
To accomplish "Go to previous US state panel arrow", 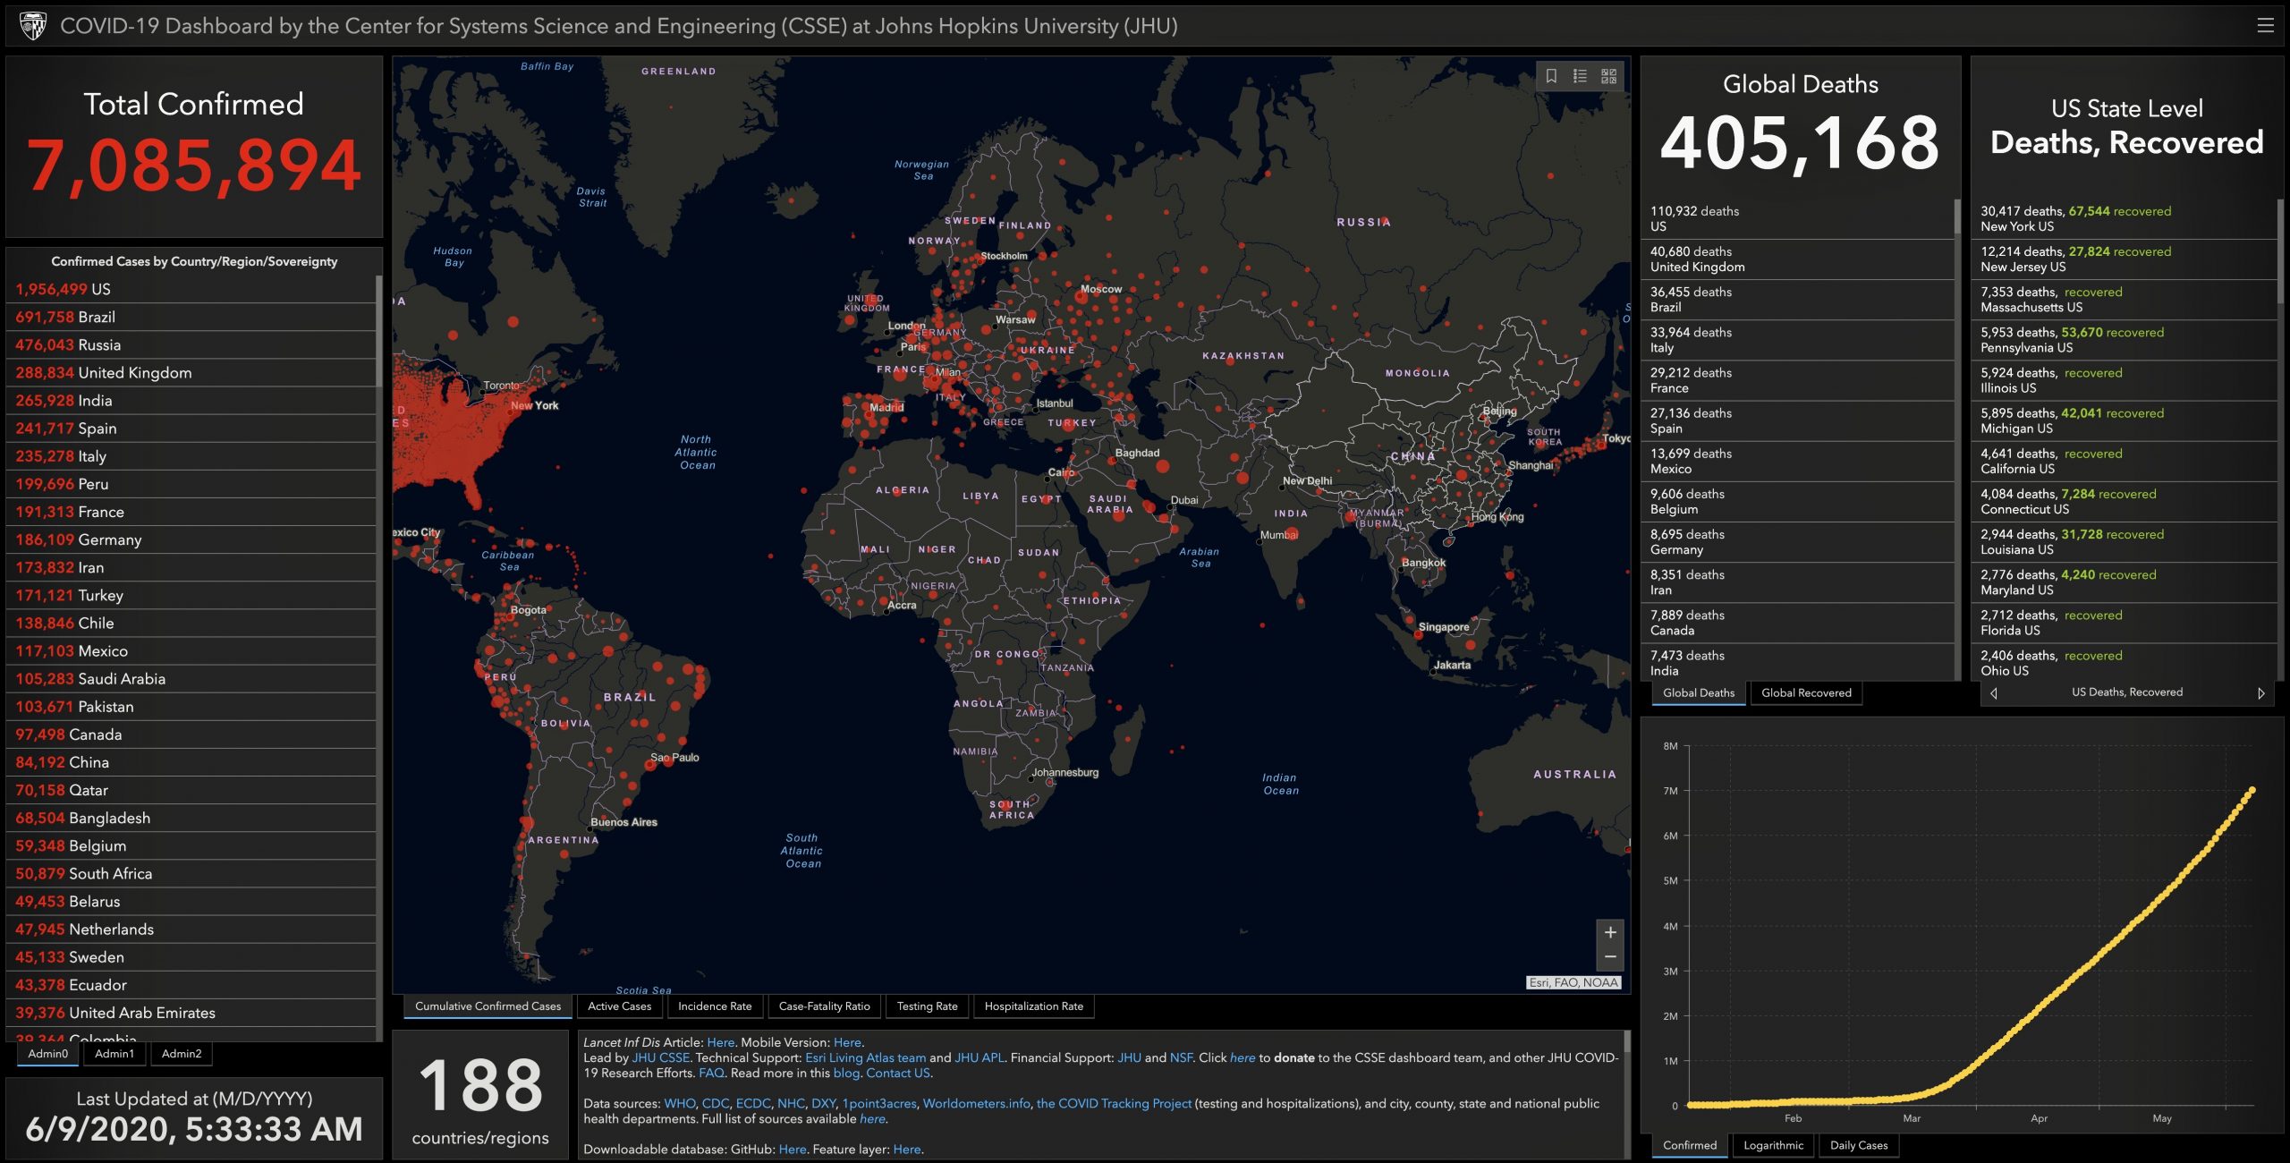I will (1993, 692).
